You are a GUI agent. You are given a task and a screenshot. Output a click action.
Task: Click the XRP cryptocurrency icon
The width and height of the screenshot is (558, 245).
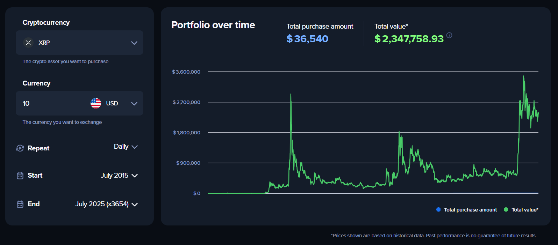(28, 43)
